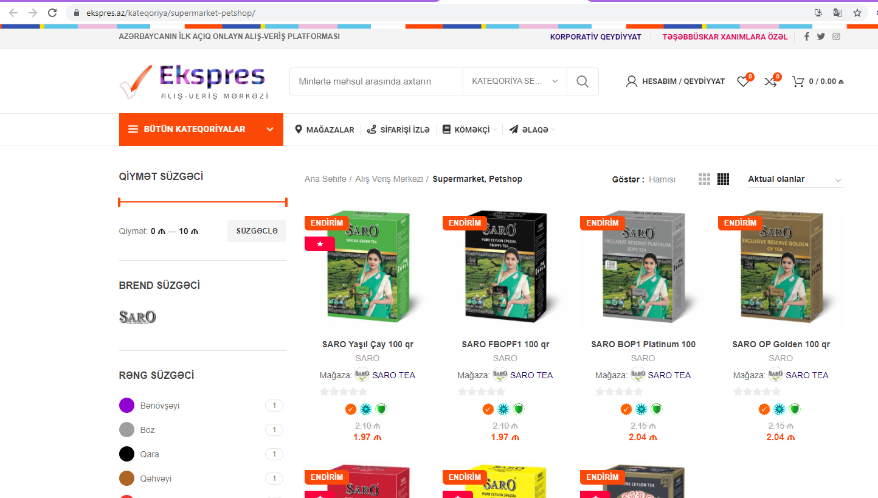Click the 1.97 price of SARO Yaşıl Çay

click(367, 437)
